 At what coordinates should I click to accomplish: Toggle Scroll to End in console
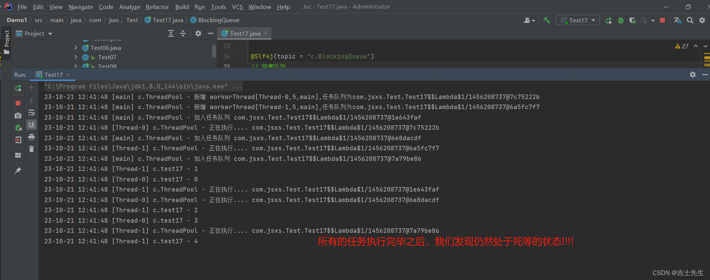pyautogui.click(x=31, y=124)
